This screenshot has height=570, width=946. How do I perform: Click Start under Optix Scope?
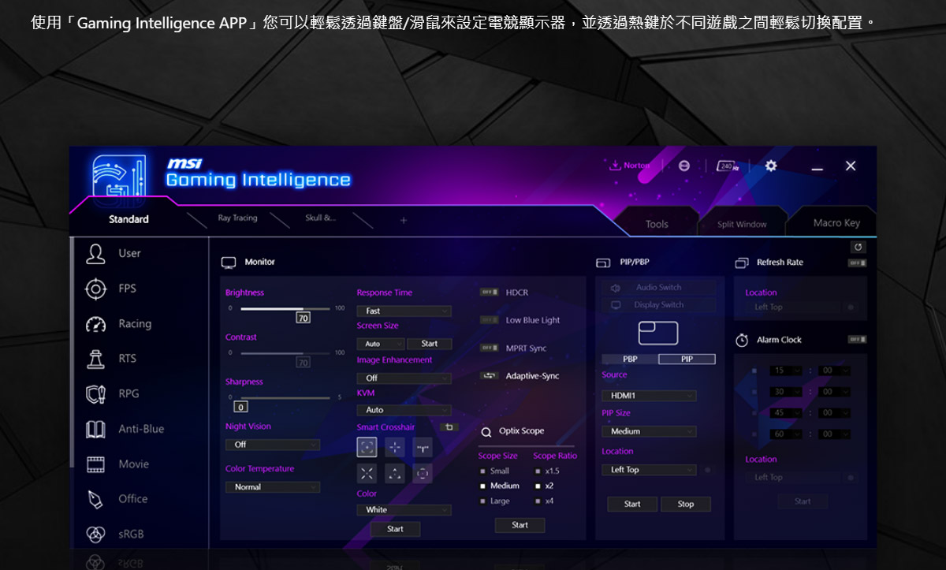pyautogui.click(x=520, y=525)
